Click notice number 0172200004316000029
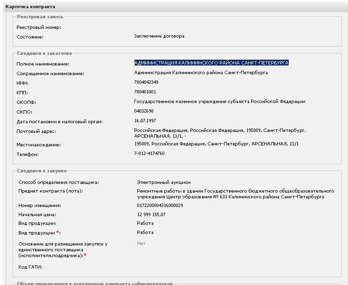 160,206
